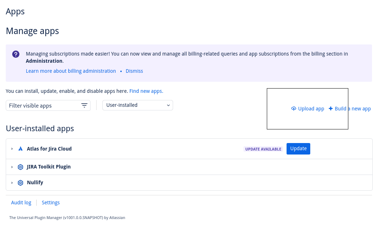Viewport: 381px width, 228px height.
Task: Click the UPDATE AVAILABLE badge
Action: coord(263,149)
